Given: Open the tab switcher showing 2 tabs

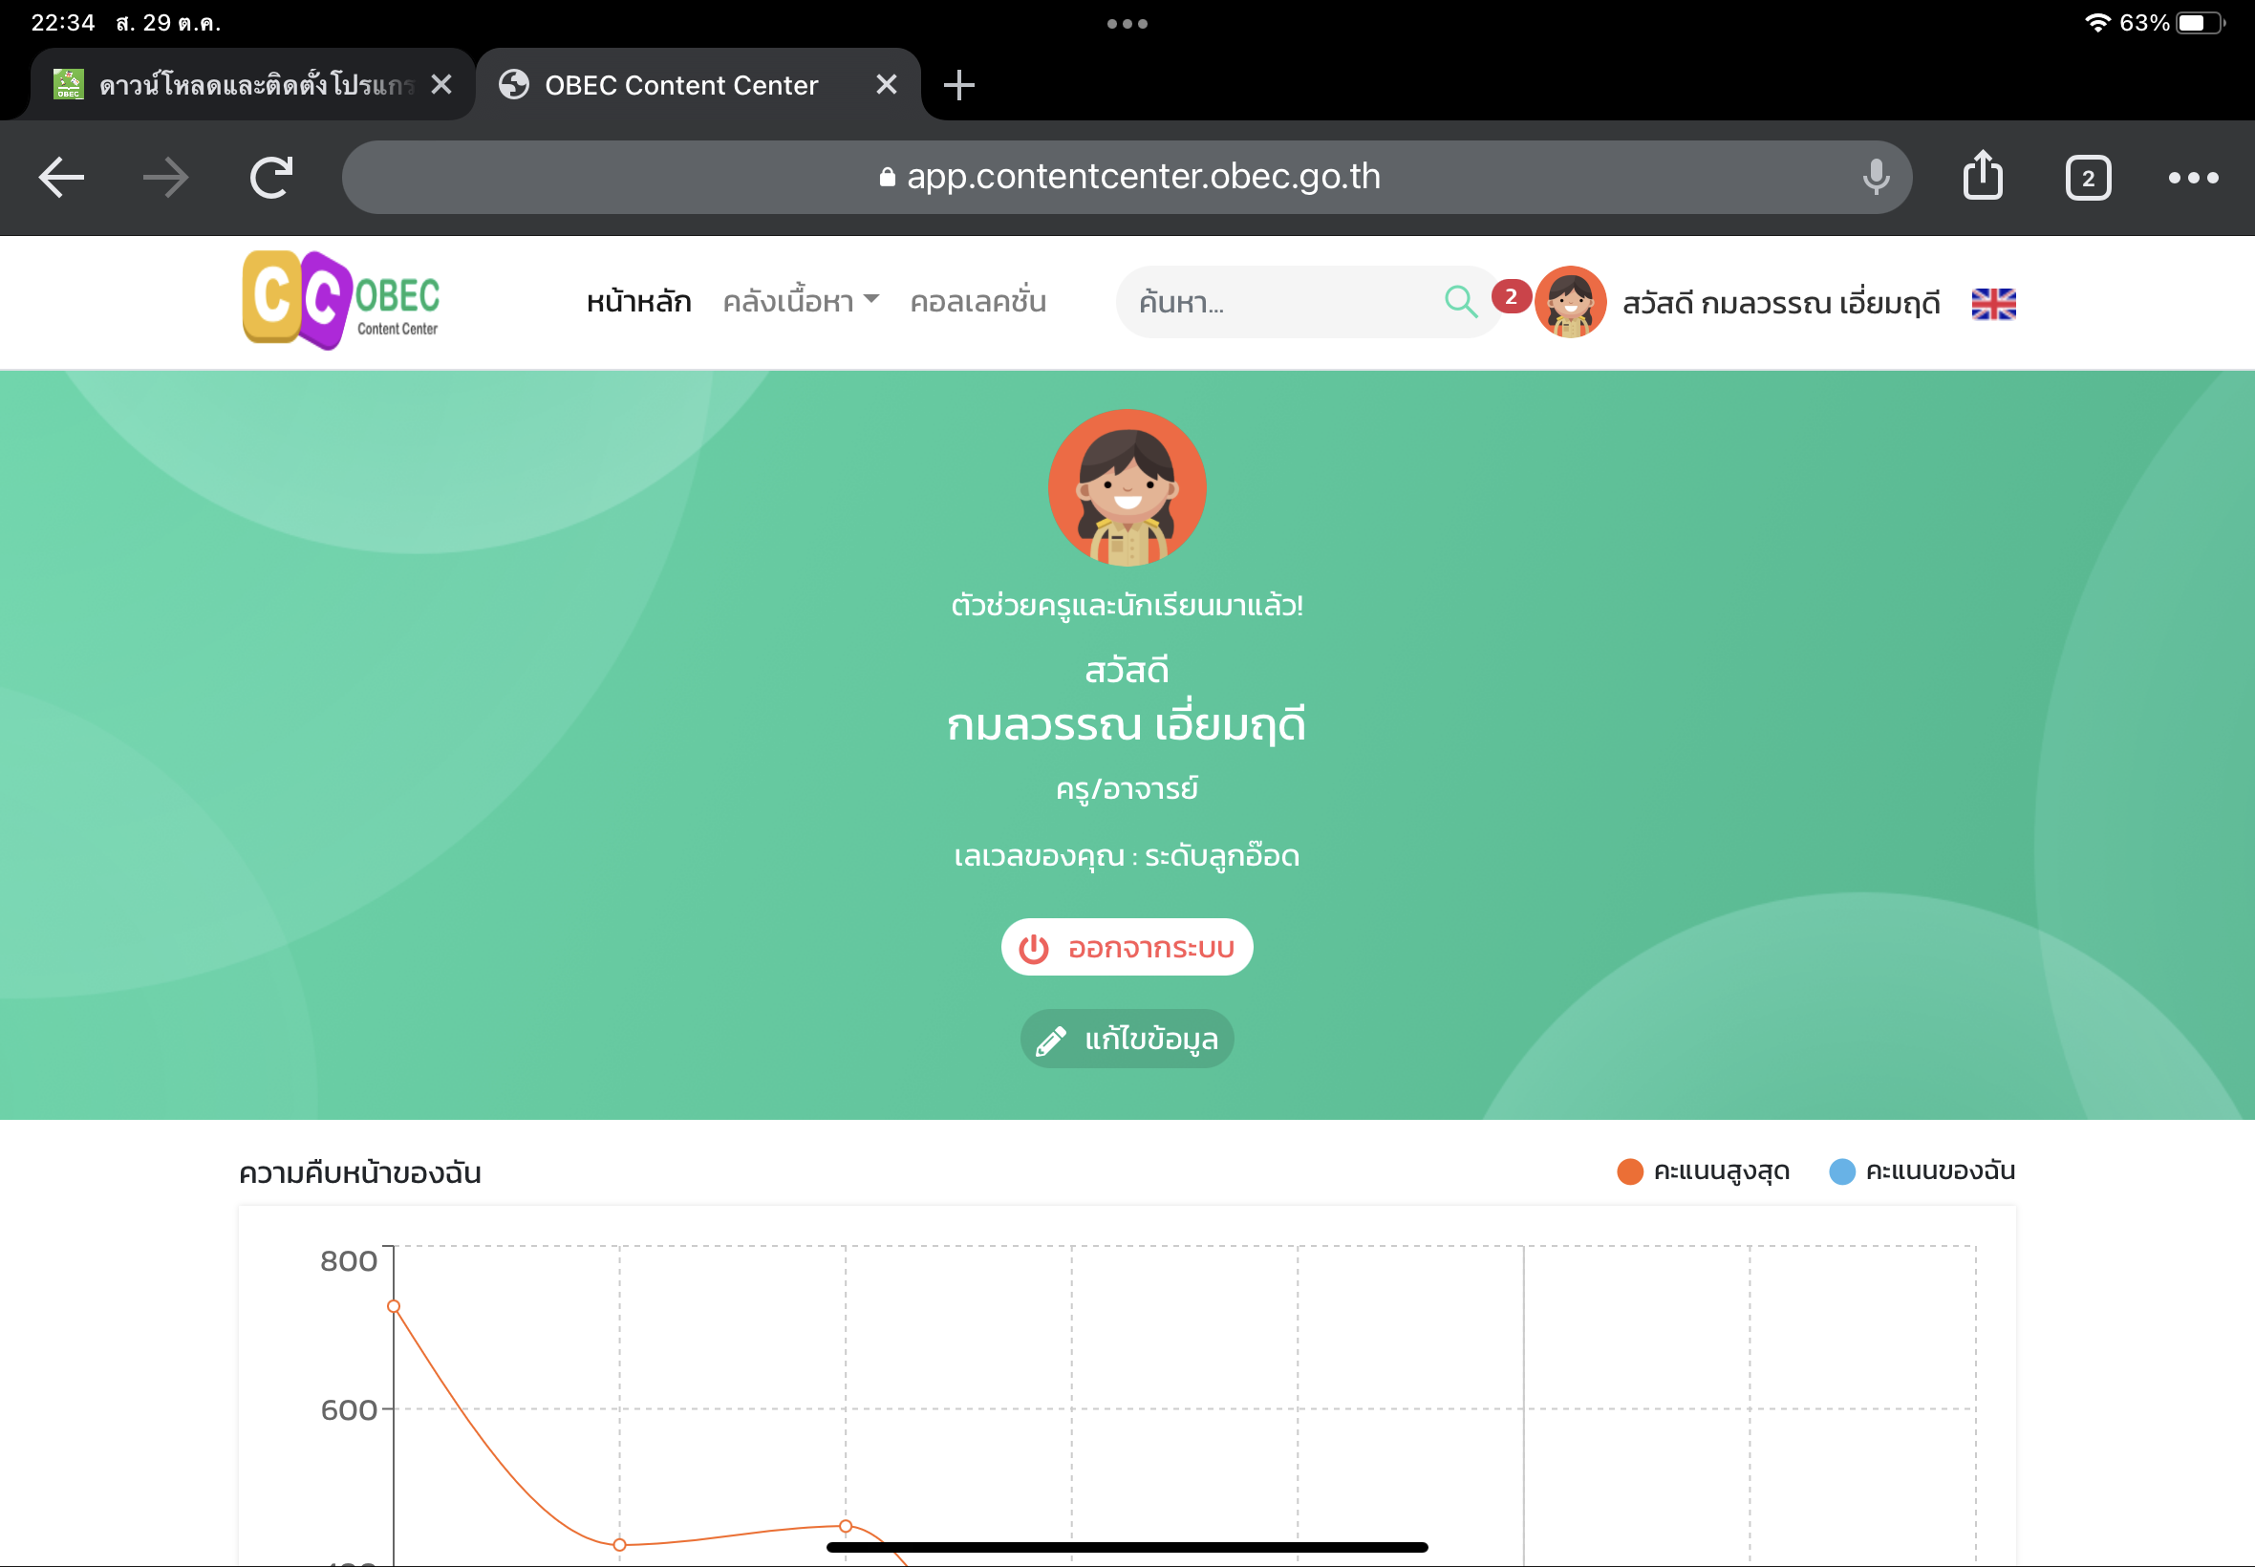Looking at the screenshot, I should 2087,178.
